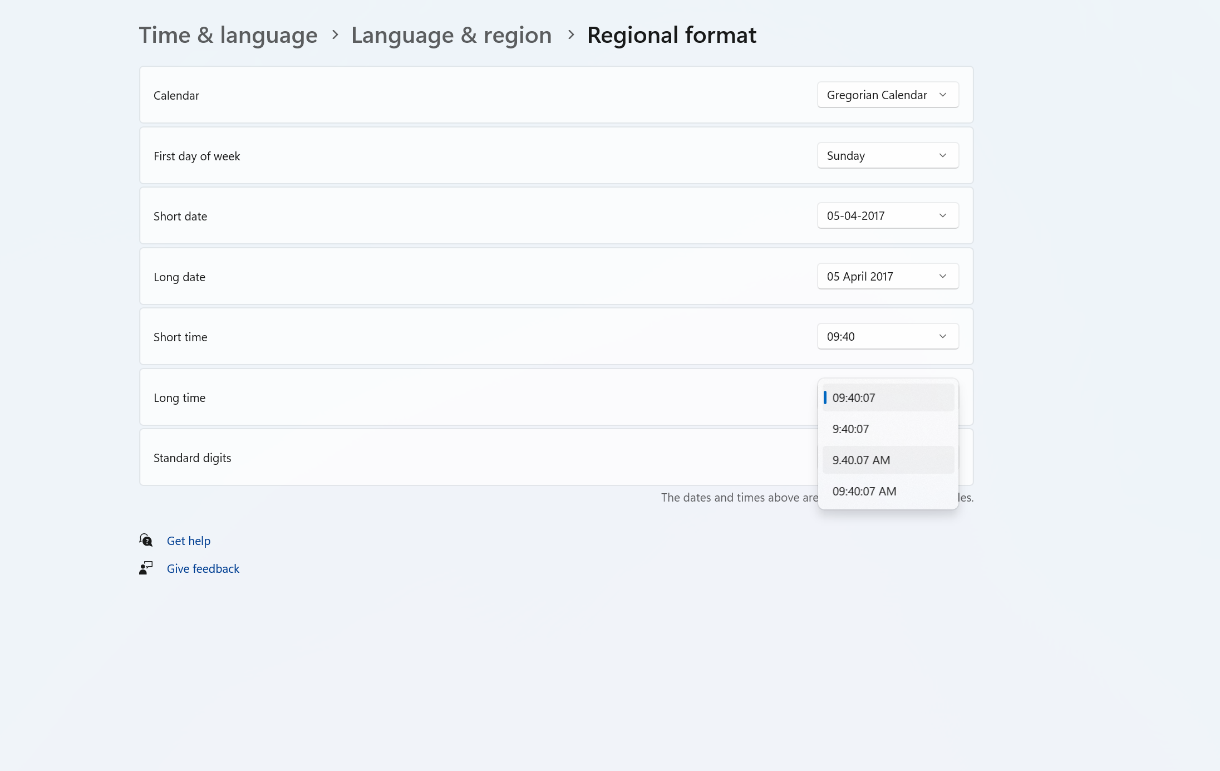Open the Gregorian Calendar dropdown

pos(887,95)
